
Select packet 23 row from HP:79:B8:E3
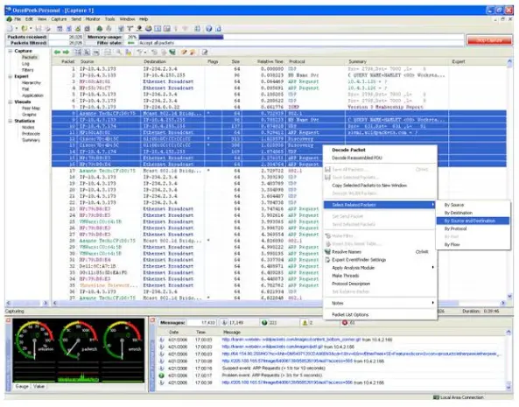(x=279, y=209)
